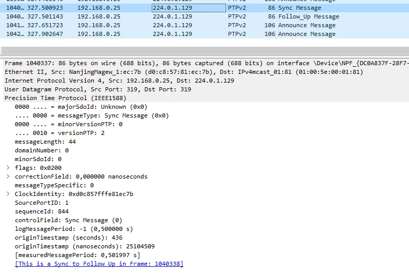Select the SourcePortID: 1 field
The height and width of the screenshot is (274, 409).
pyautogui.click(x=42, y=203)
